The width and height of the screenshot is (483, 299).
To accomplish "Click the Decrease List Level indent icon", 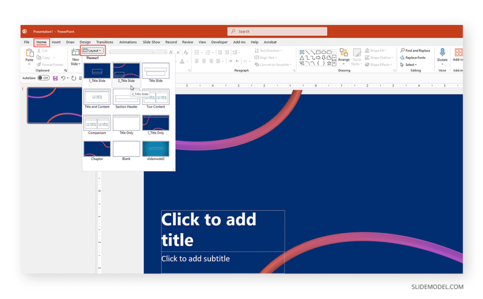I will click(x=220, y=53).
